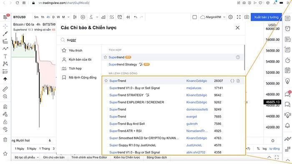
Task: Show help for built-in Supertrend
Action: 238,57
